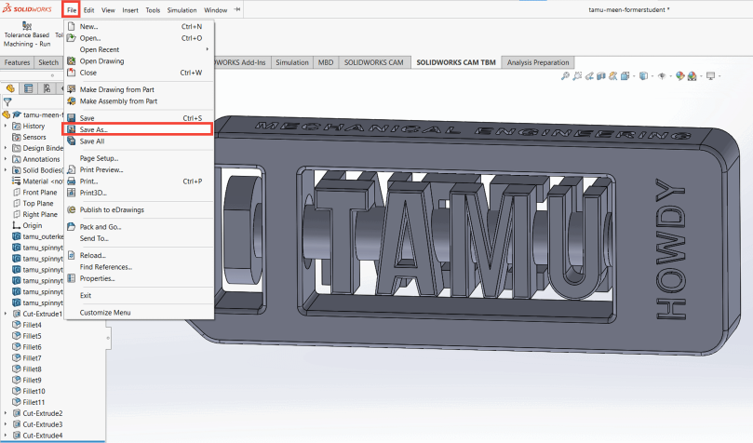Choose Open... in the File menu

(140, 38)
